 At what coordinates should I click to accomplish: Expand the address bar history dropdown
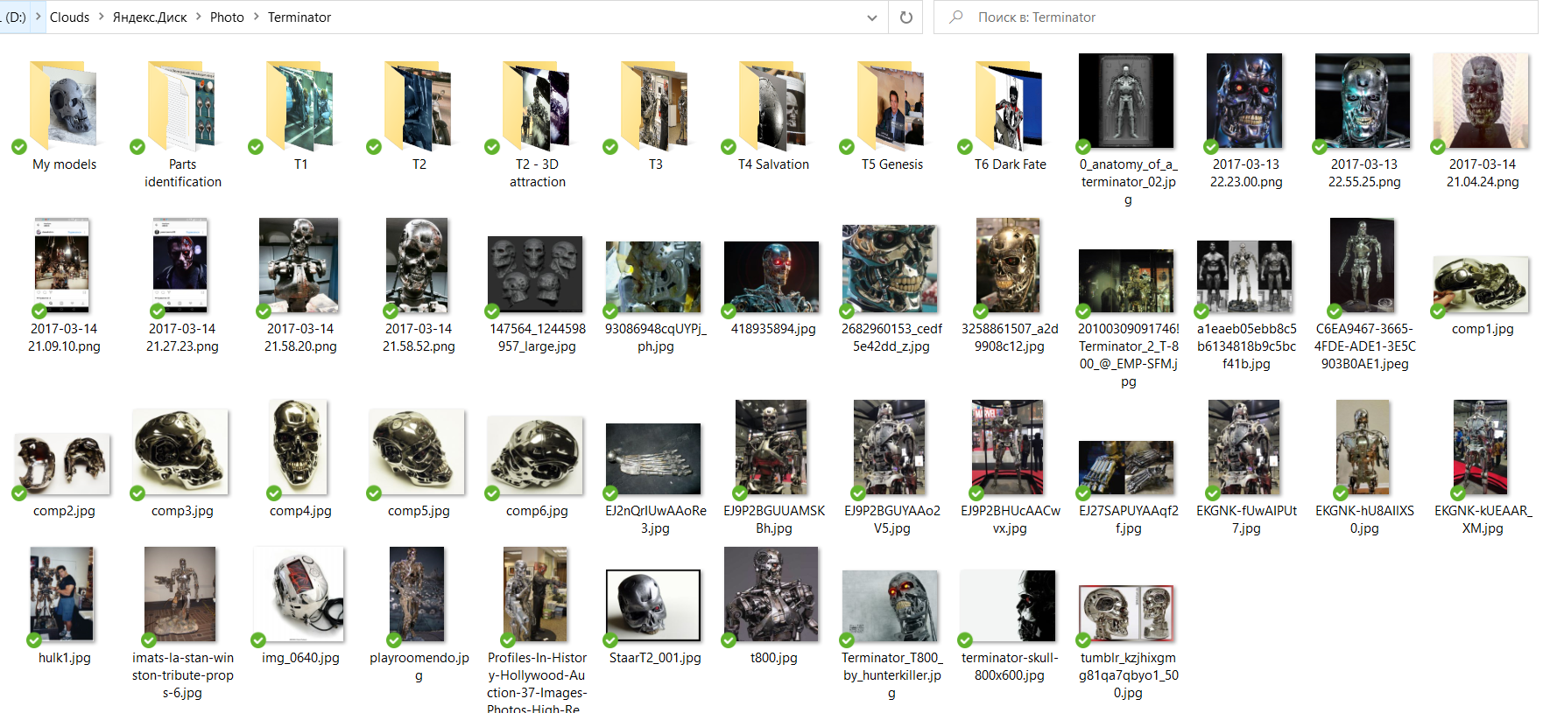[x=871, y=17]
